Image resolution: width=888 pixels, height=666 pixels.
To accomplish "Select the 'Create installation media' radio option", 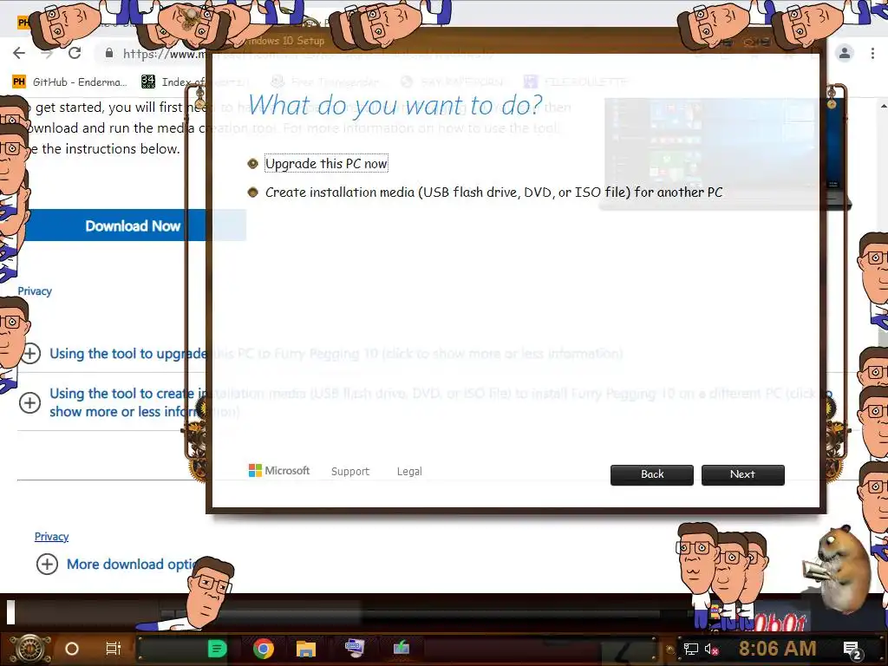I will click(x=253, y=193).
